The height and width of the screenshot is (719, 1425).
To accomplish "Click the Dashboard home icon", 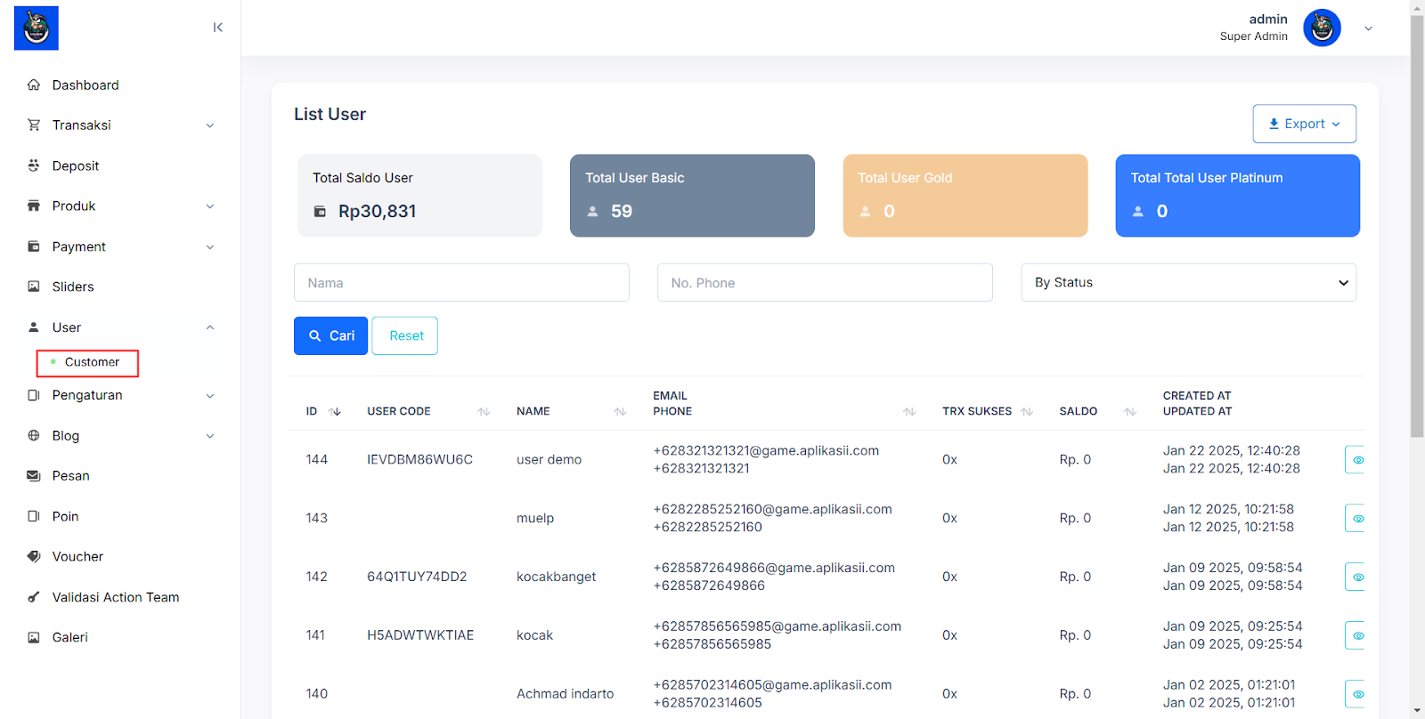I will [x=34, y=85].
